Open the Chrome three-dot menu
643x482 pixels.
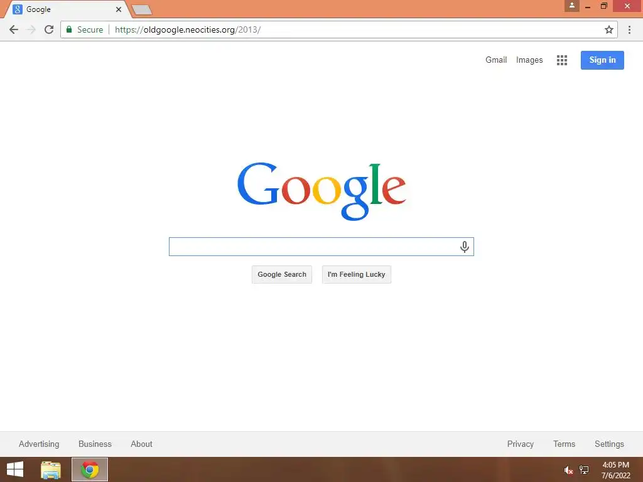[x=629, y=29]
